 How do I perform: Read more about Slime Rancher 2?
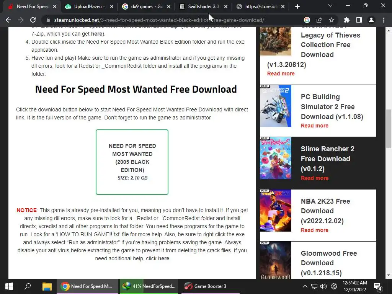coord(315,178)
